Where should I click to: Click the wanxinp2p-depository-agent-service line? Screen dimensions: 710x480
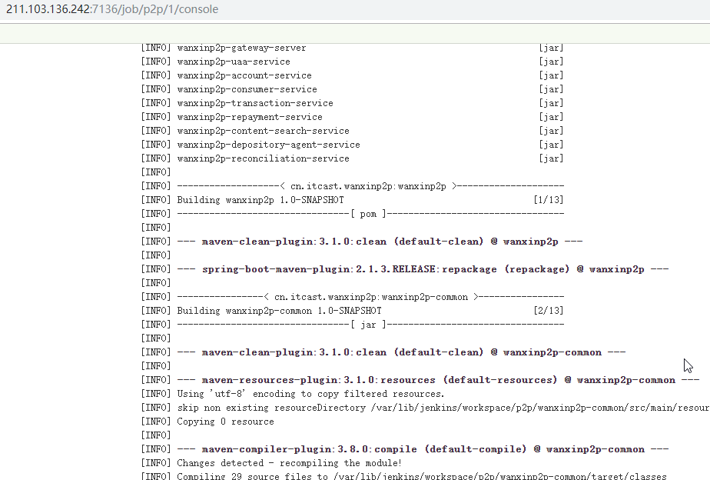click(352, 144)
